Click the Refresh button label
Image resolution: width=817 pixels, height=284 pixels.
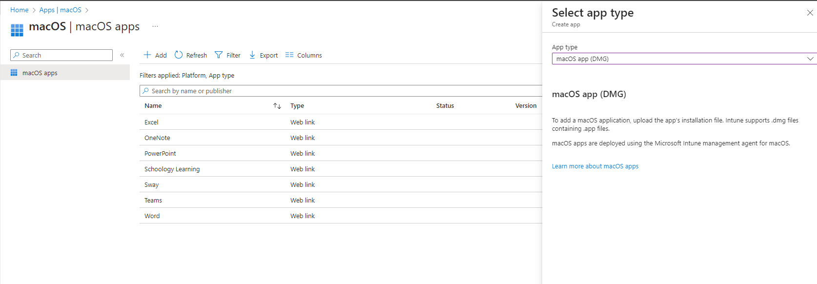coord(197,55)
